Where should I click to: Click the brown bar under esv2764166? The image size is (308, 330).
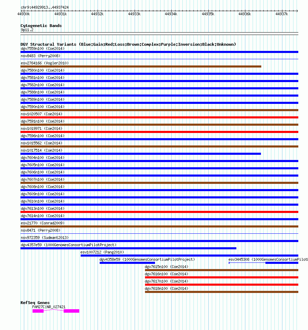click(x=141, y=66)
